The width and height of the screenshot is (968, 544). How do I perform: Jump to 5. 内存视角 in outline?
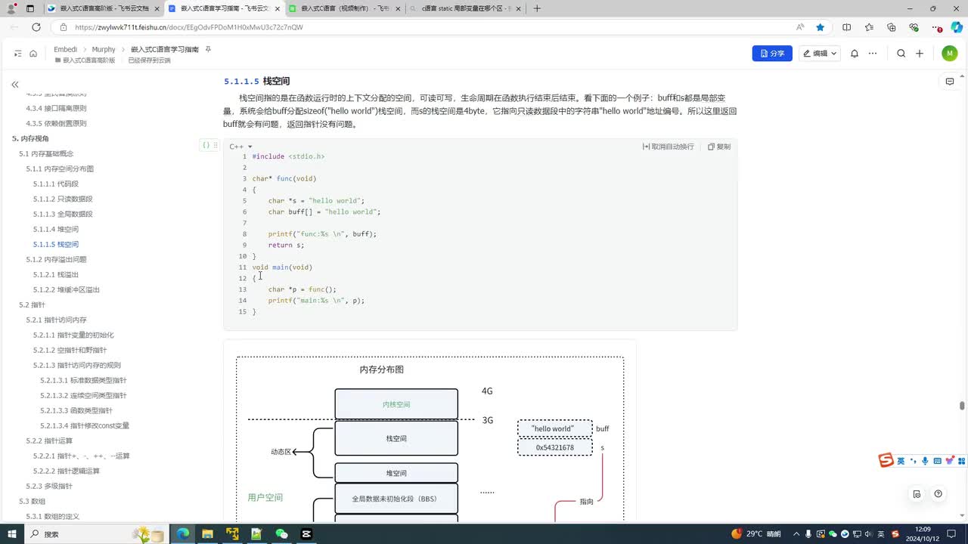31,138
